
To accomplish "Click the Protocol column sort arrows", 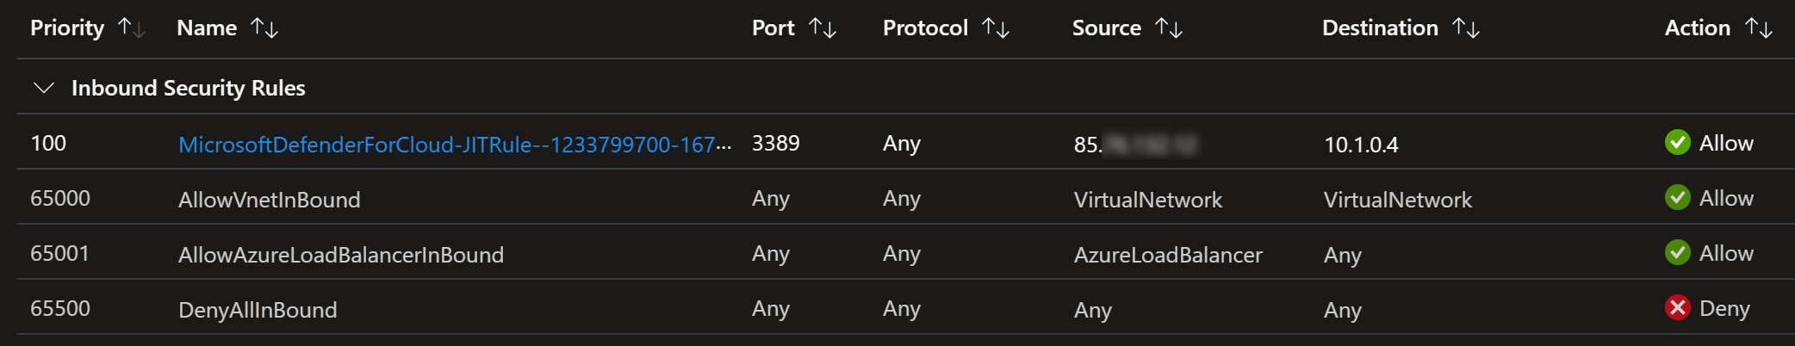I will 996,28.
